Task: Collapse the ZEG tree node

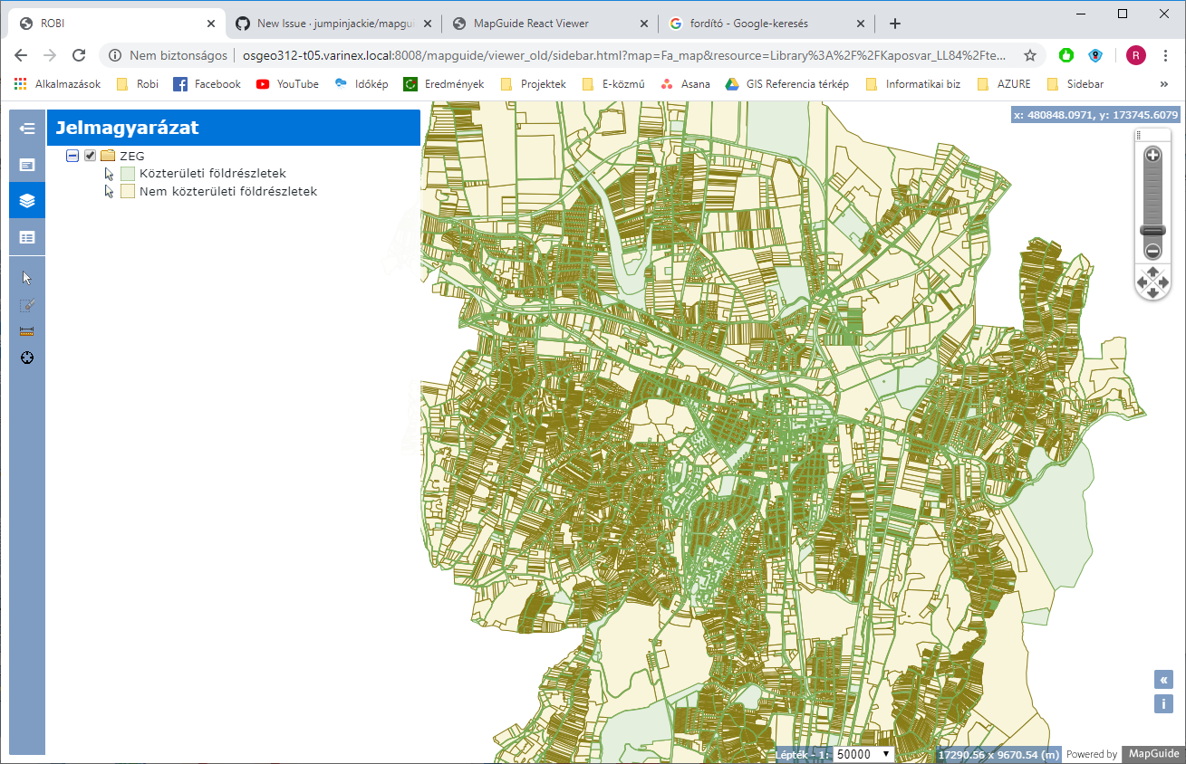Action: pyautogui.click(x=72, y=155)
